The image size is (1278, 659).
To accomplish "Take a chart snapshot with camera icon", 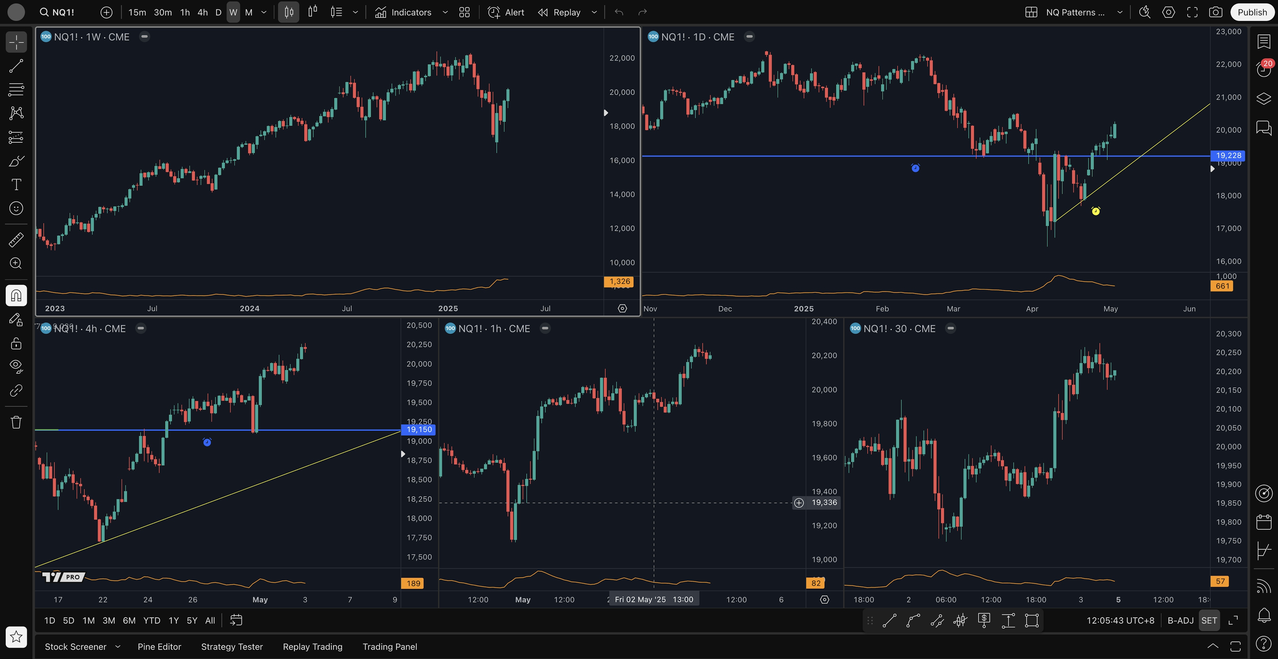I will 1215,12.
